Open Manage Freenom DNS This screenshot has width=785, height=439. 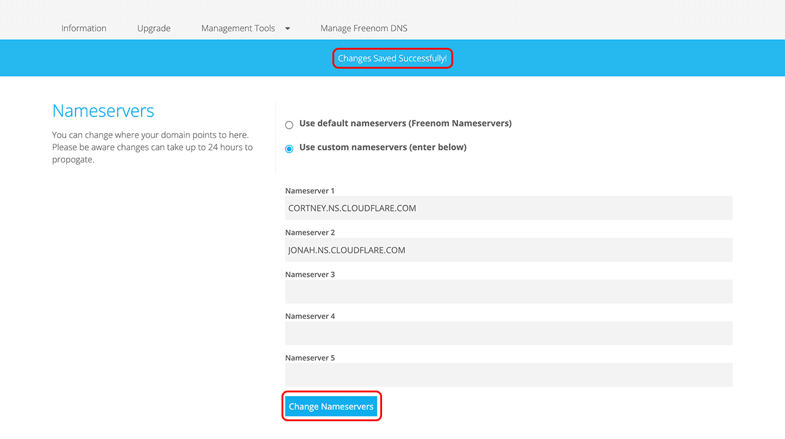364,28
